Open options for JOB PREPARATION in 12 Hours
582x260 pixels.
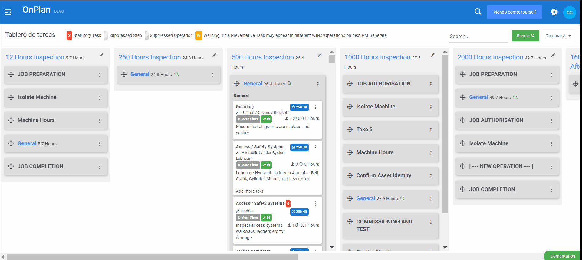[x=100, y=75]
